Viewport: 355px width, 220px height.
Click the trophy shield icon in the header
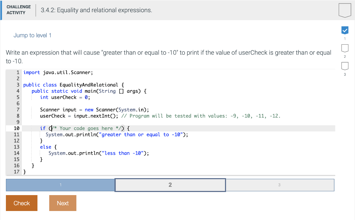[x=345, y=10]
